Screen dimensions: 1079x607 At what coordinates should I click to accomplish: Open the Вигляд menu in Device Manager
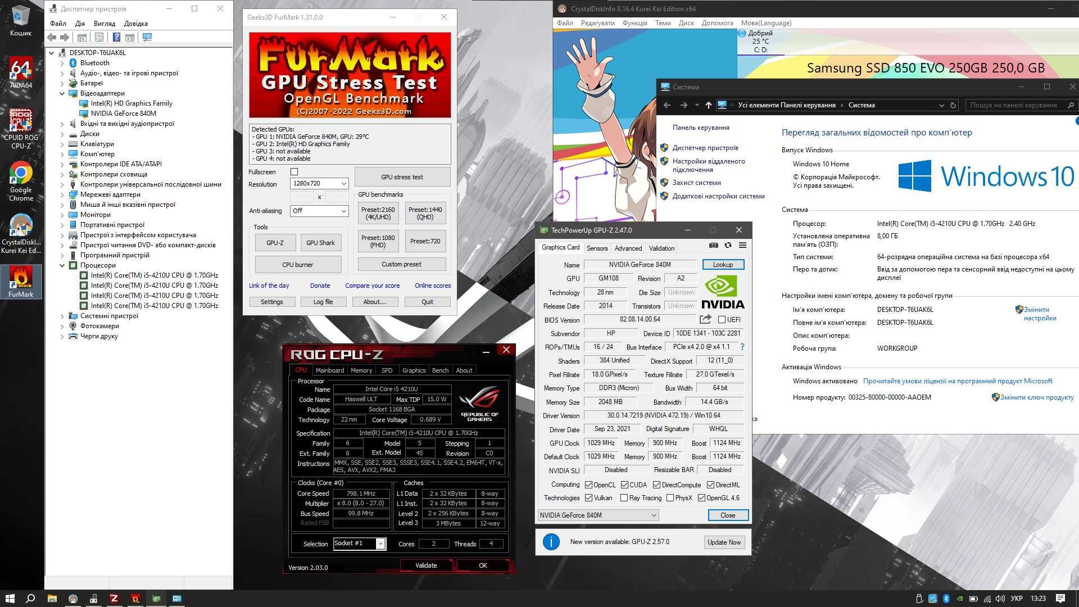tap(105, 24)
